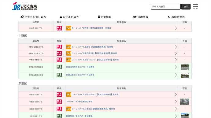Click chevron arrow in コーシャハイム中野フロント row
The width and height of the screenshot is (211, 118).
(x=176, y=60)
